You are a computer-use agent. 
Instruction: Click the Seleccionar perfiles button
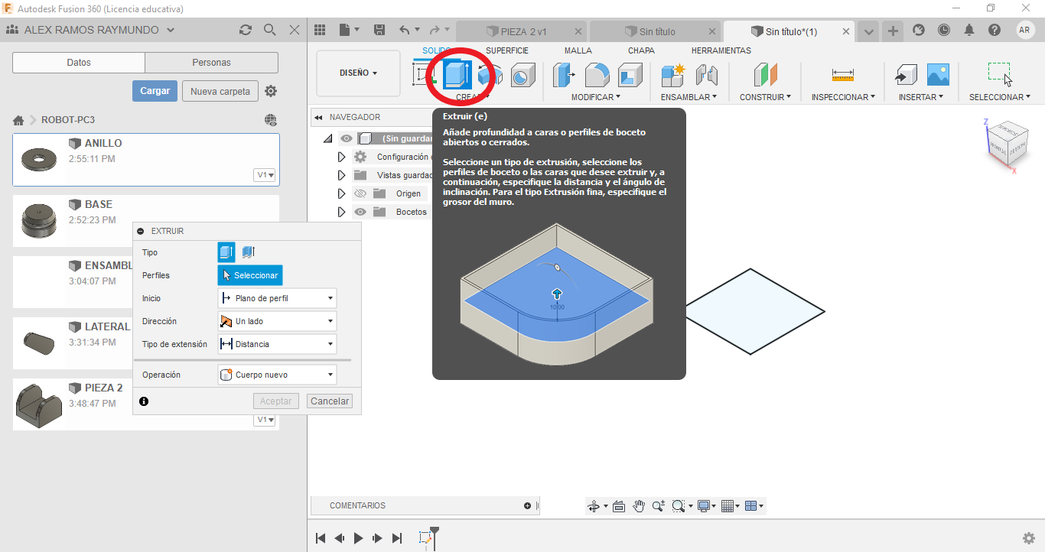pyautogui.click(x=250, y=275)
